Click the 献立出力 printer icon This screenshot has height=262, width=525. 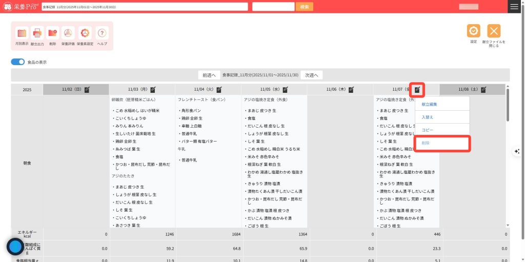37,33
